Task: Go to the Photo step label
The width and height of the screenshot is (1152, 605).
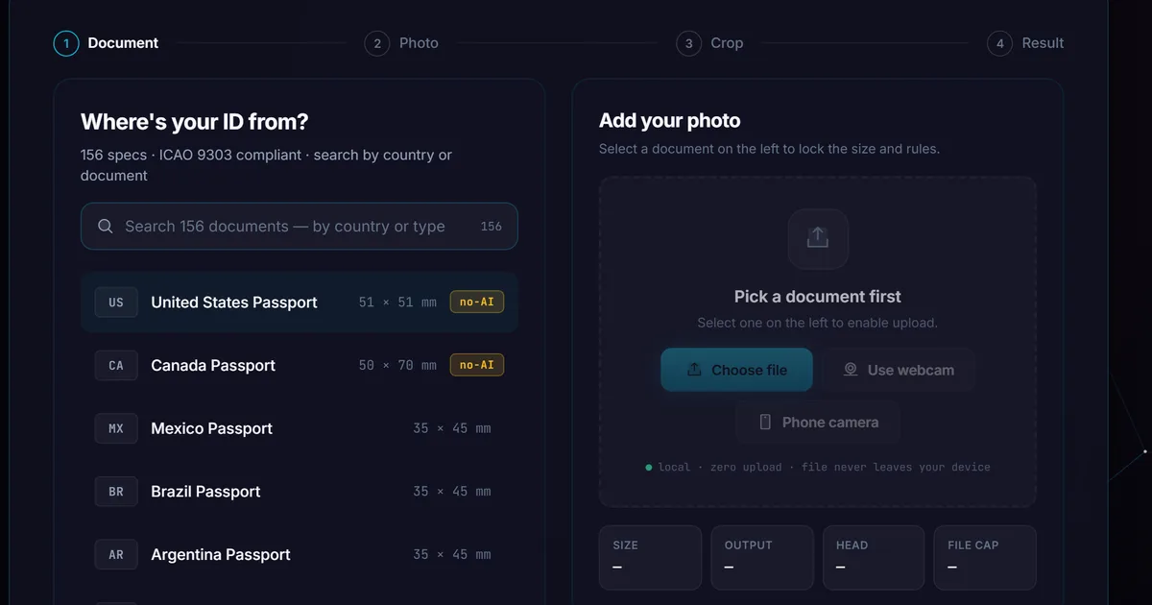Action: pyautogui.click(x=419, y=43)
